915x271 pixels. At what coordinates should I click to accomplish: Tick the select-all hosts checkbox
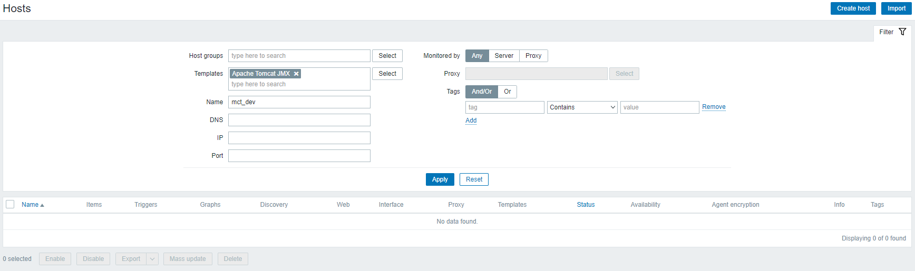pos(10,204)
